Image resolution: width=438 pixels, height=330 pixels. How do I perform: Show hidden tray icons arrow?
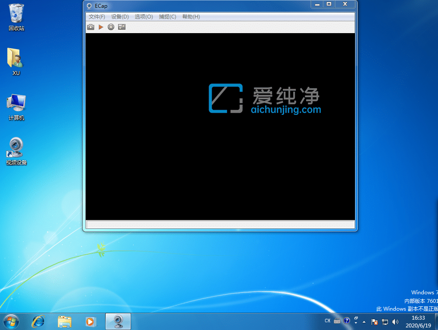[x=364, y=322]
